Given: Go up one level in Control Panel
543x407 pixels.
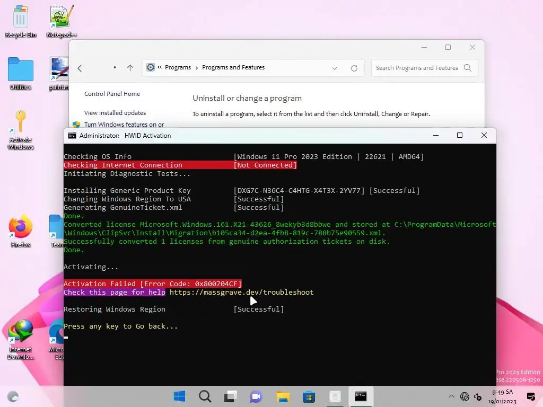Looking at the screenshot, I should (x=130, y=68).
